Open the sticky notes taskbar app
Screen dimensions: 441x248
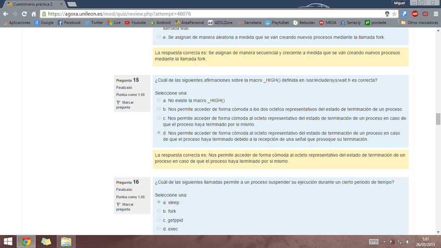pyautogui.click(x=46, y=242)
